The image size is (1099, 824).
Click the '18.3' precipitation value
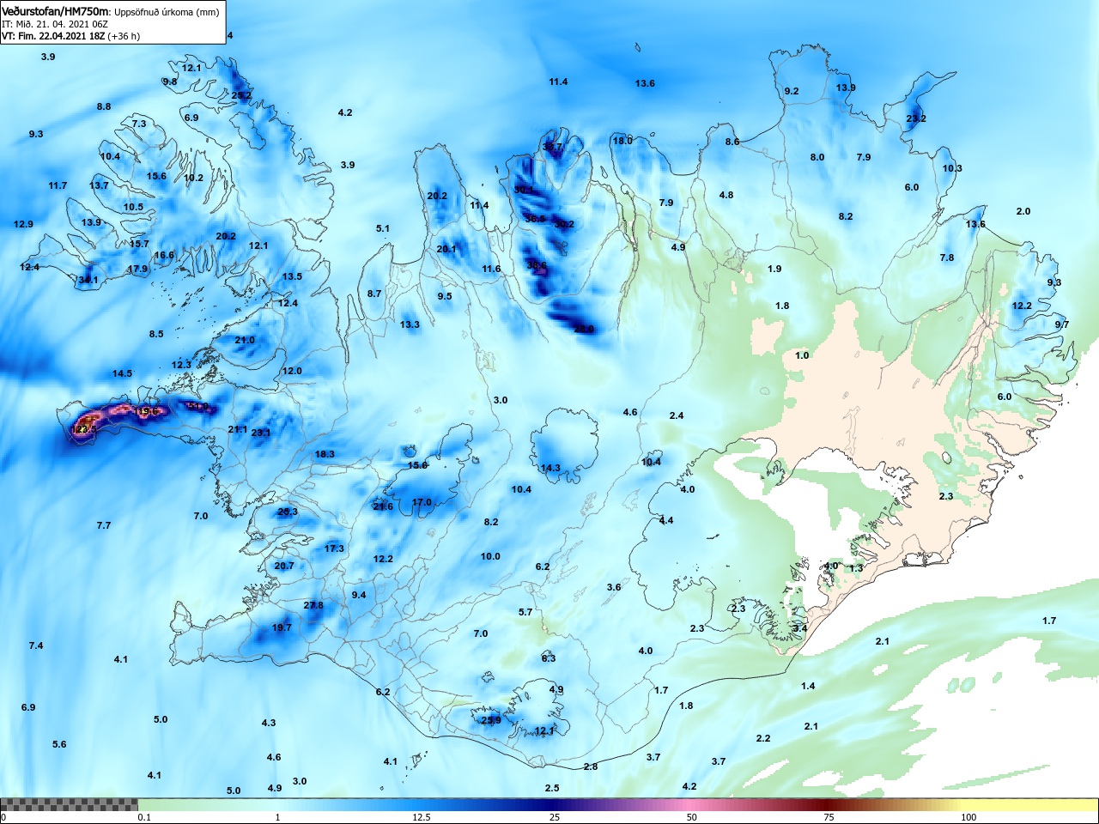[325, 454]
